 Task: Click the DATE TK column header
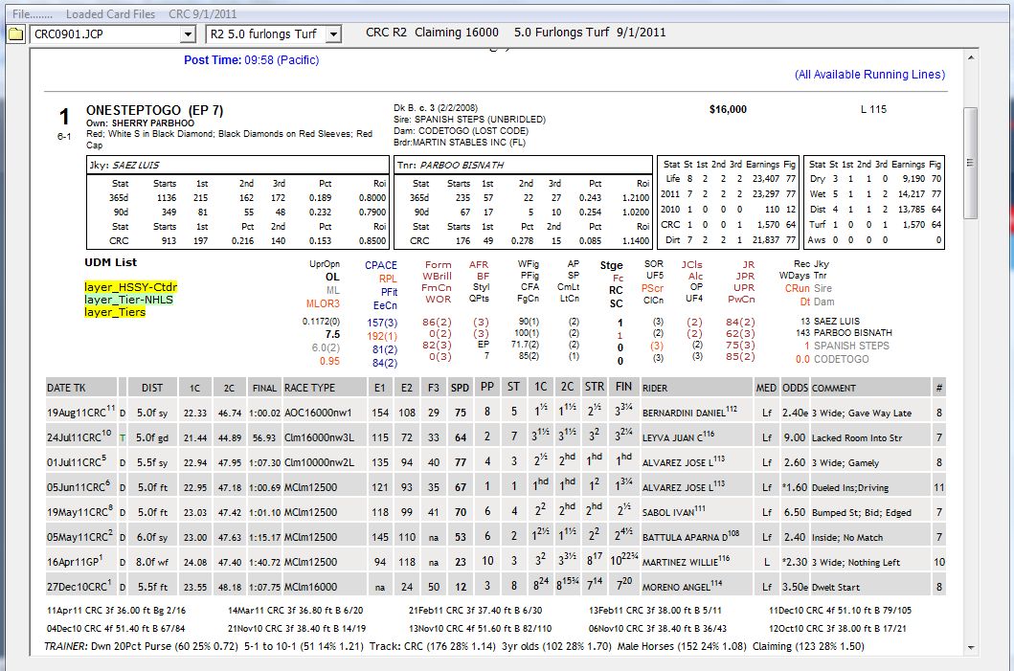pyautogui.click(x=80, y=388)
